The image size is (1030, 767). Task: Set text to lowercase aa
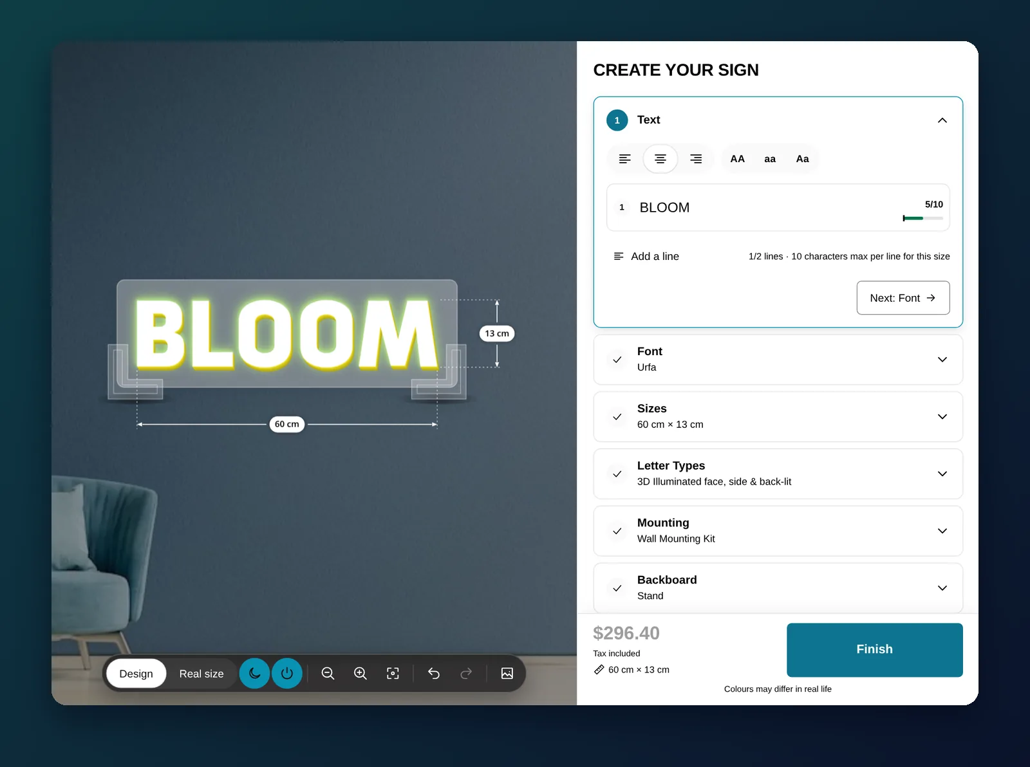click(x=770, y=159)
